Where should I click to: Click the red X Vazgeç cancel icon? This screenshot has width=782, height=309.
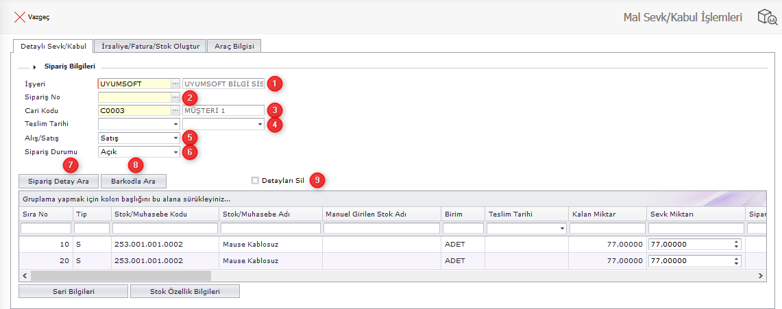pos(19,16)
